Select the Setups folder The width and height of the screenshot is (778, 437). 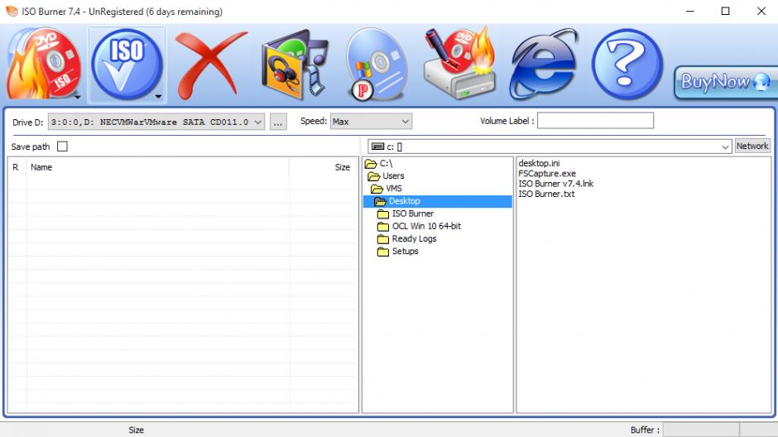405,252
